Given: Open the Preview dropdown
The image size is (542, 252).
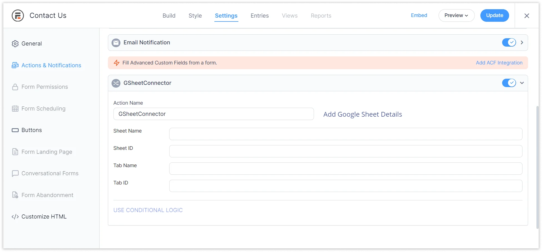Looking at the screenshot, I should (456, 15).
